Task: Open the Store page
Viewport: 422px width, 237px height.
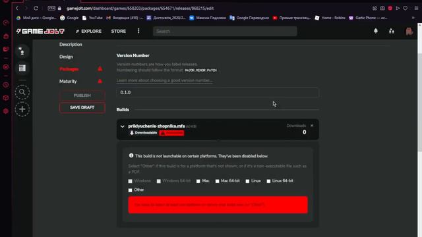Action: pyautogui.click(x=119, y=31)
